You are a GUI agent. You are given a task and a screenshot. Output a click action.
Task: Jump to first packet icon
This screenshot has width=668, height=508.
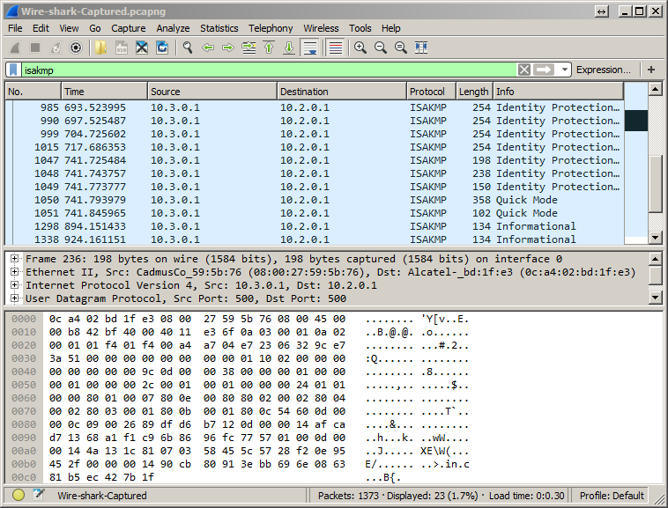269,48
